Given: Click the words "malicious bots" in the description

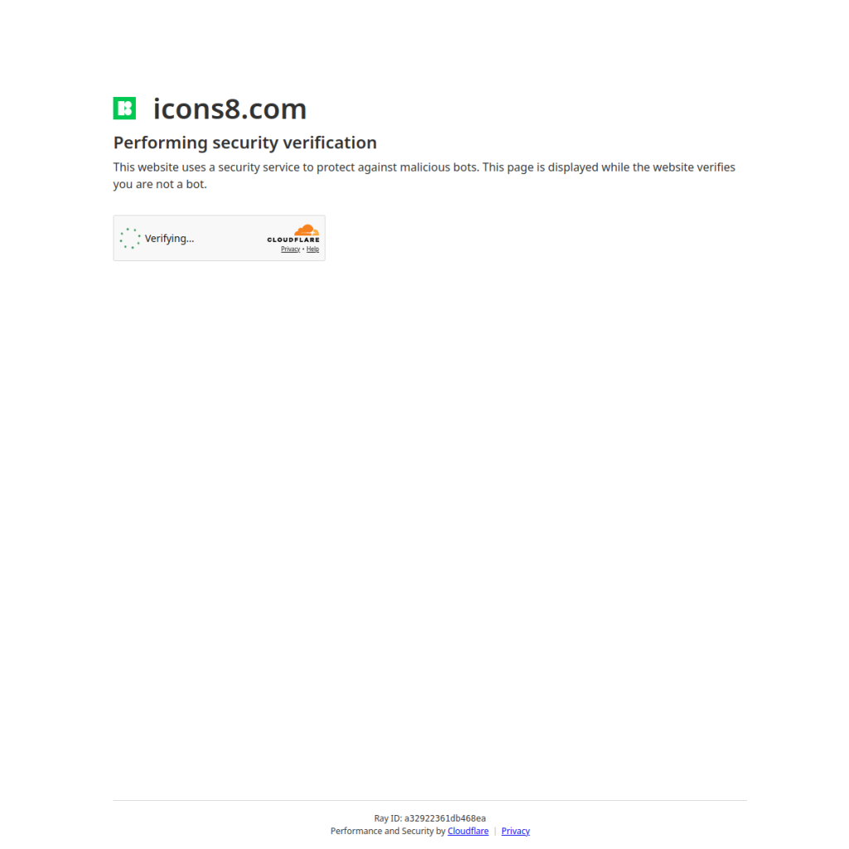Looking at the screenshot, I should coord(439,167).
